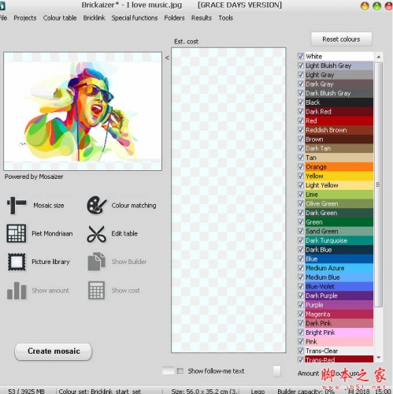Click the Piet Mondriaan label
The height and width of the screenshot is (394, 393).
(x=52, y=233)
